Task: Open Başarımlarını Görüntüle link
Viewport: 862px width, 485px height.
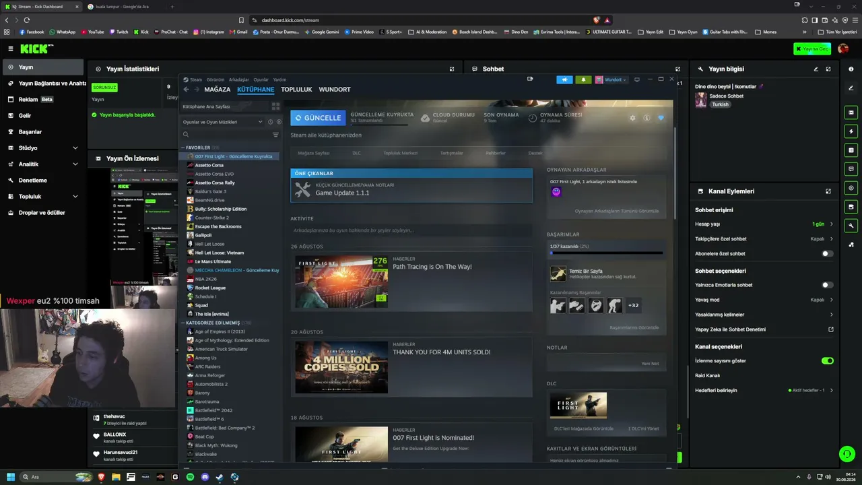Action: (634, 327)
